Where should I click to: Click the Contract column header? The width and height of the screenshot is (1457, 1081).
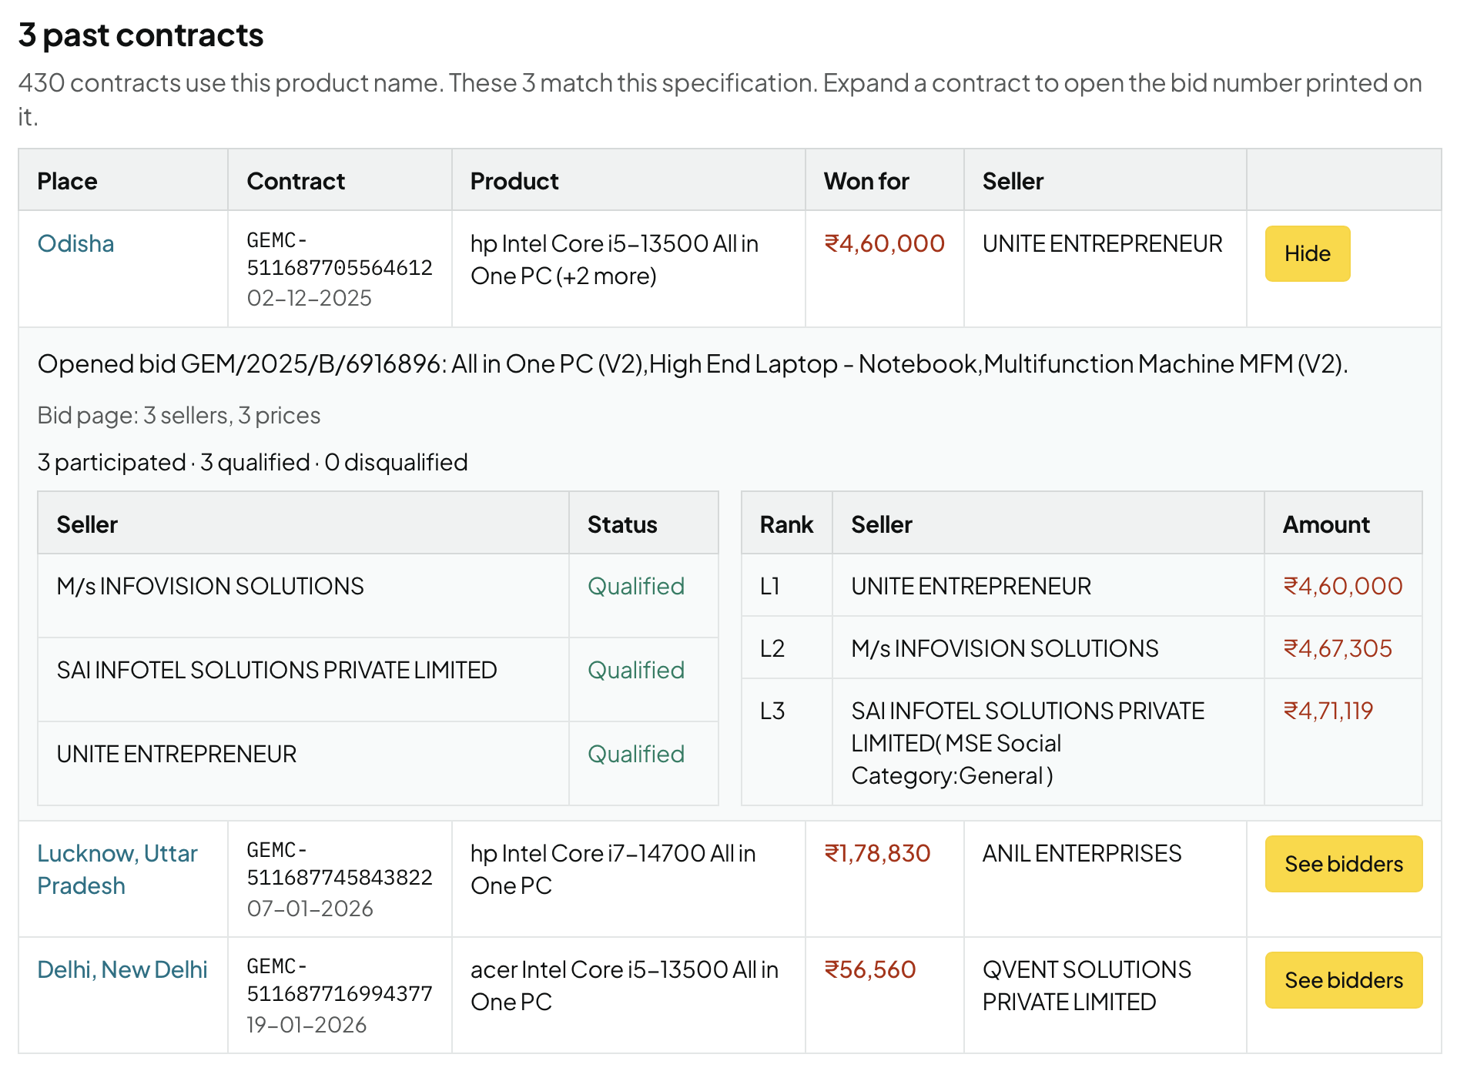coord(340,180)
